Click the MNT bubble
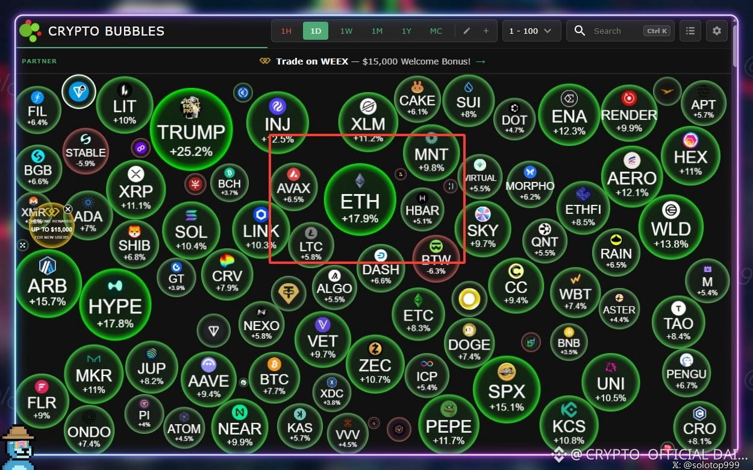This screenshot has height=470, width=753. click(431, 153)
